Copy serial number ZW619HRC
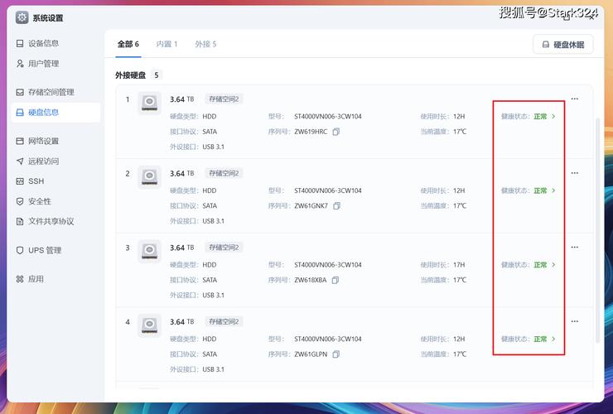Image resolution: width=613 pixels, height=414 pixels. tap(335, 132)
